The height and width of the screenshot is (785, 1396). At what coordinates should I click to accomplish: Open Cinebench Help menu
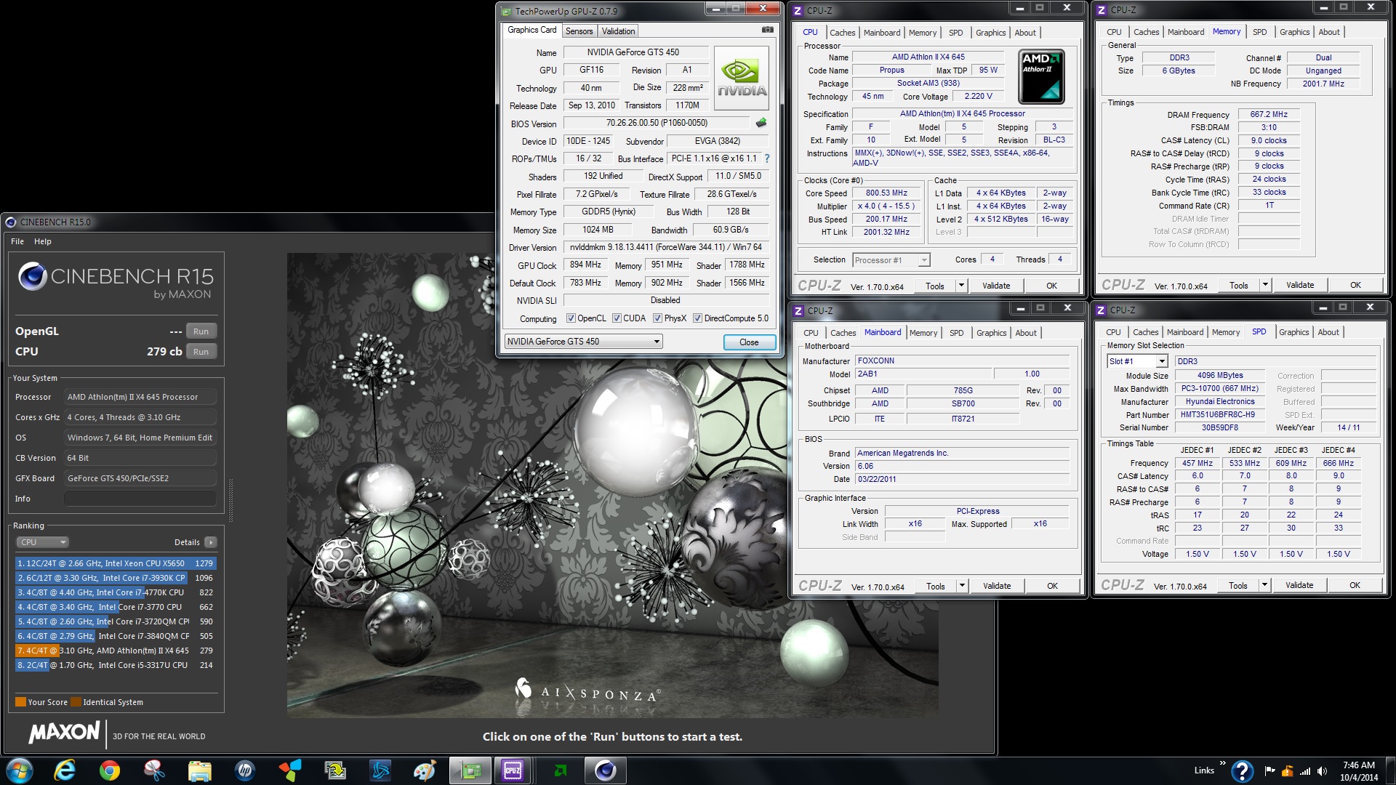pos(43,241)
